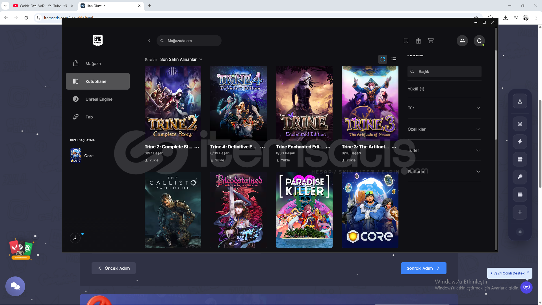The width and height of the screenshot is (542, 305).
Task: Switch library to list view
Action: pos(394,59)
